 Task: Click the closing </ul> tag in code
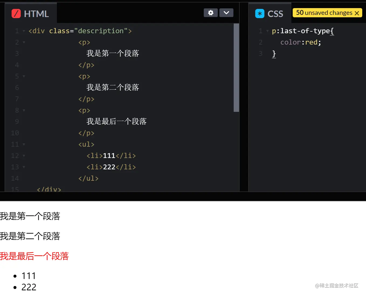[88, 178]
